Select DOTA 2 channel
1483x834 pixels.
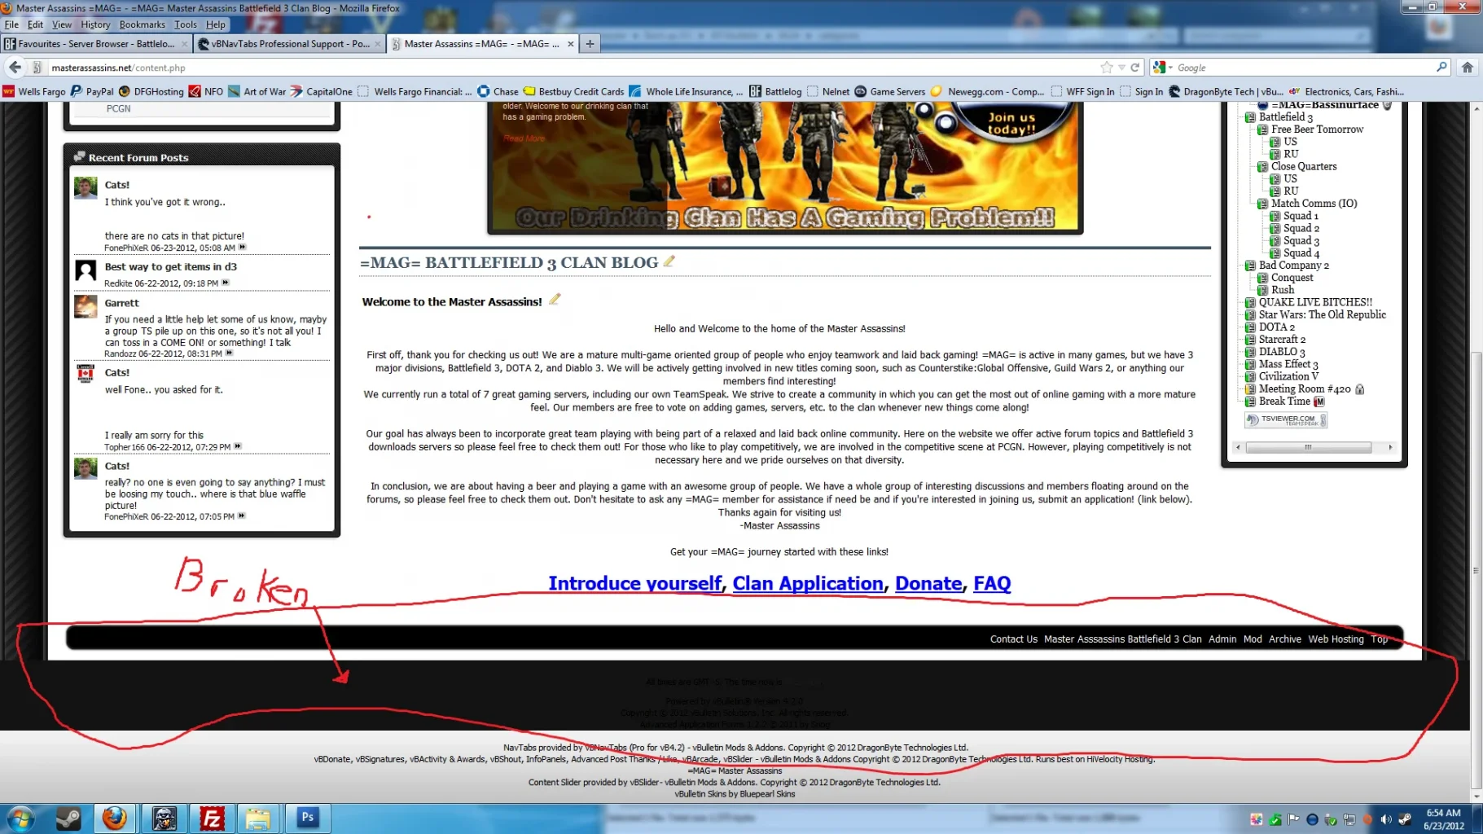pyautogui.click(x=1276, y=327)
